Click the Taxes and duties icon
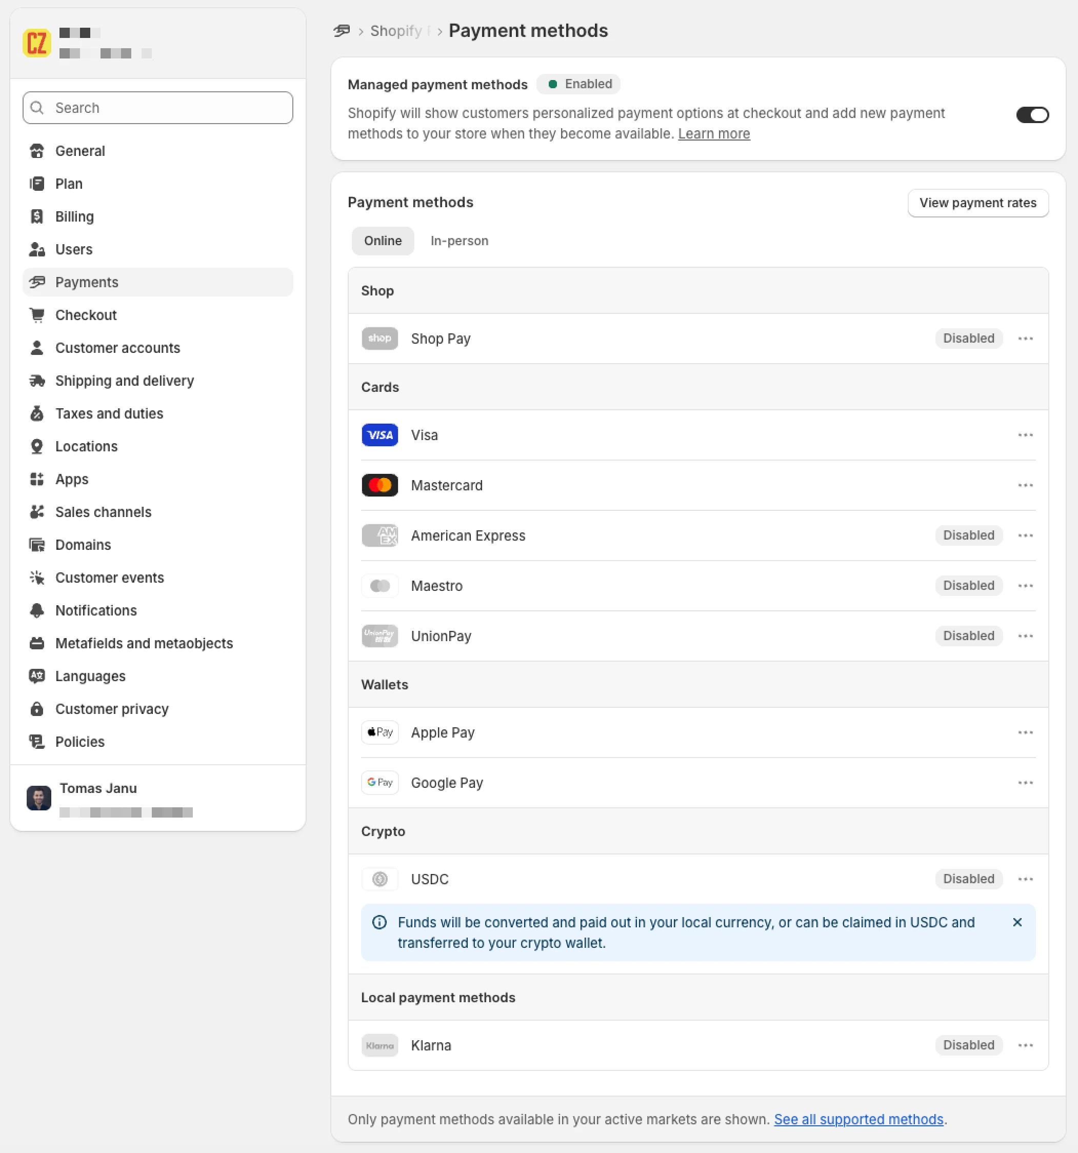 (x=36, y=413)
